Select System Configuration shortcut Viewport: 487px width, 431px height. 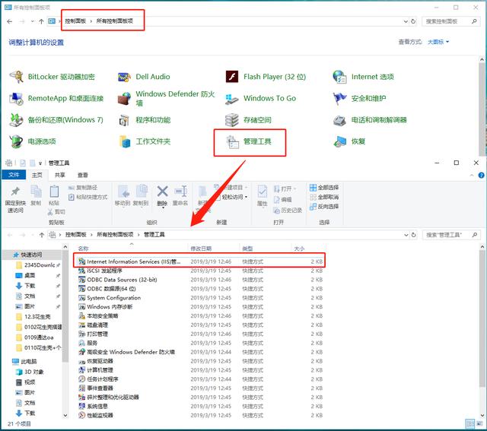(199, 298)
